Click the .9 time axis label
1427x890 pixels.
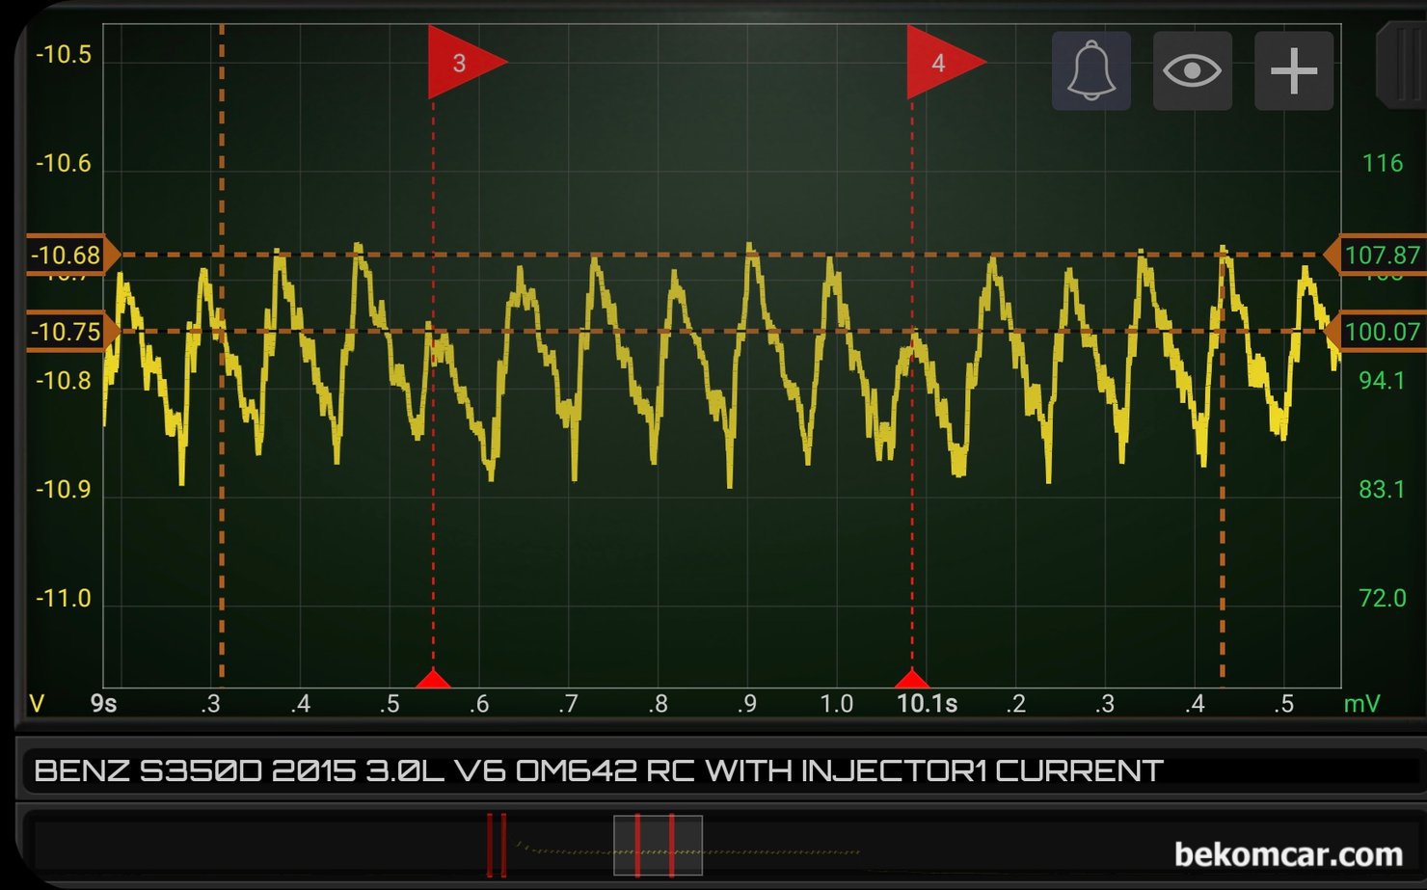coord(746,704)
